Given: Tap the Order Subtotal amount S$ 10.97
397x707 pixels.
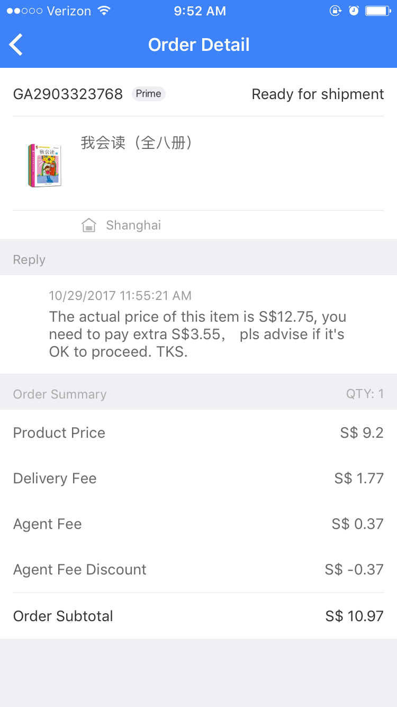Looking at the screenshot, I should pyautogui.click(x=354, y=616).
